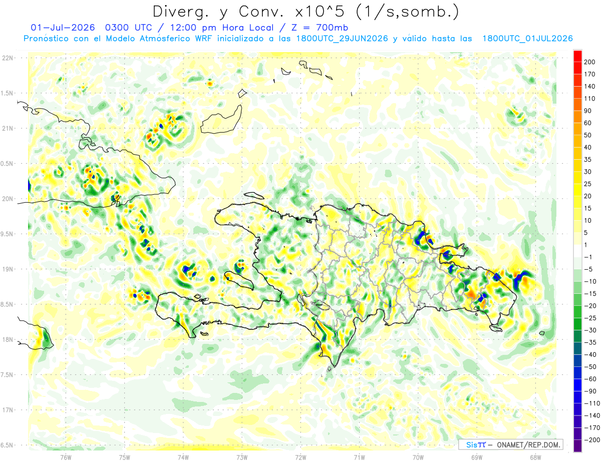The width and height of the screenshot is (601, 464).
Task: Click the colorbar label '-90'
Action: click(591, 391)
